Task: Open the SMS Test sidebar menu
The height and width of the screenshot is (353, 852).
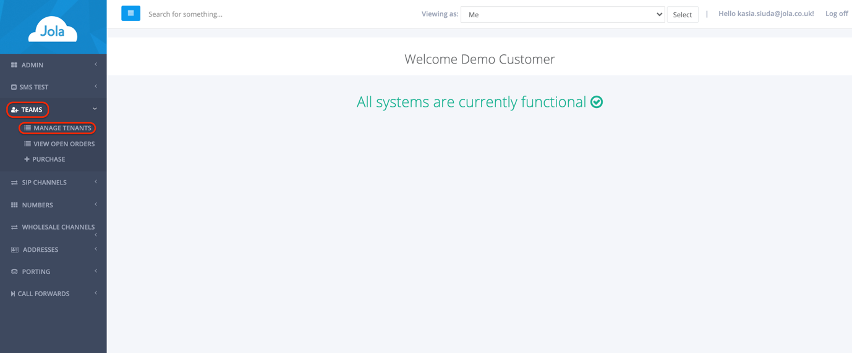Action: (x=53, y=87)
